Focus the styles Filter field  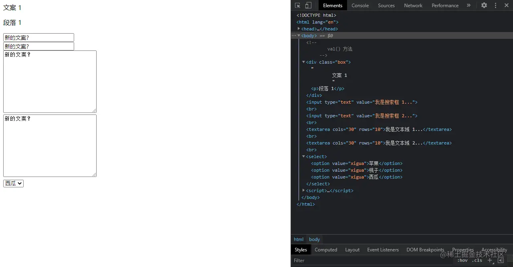point(373,260)
